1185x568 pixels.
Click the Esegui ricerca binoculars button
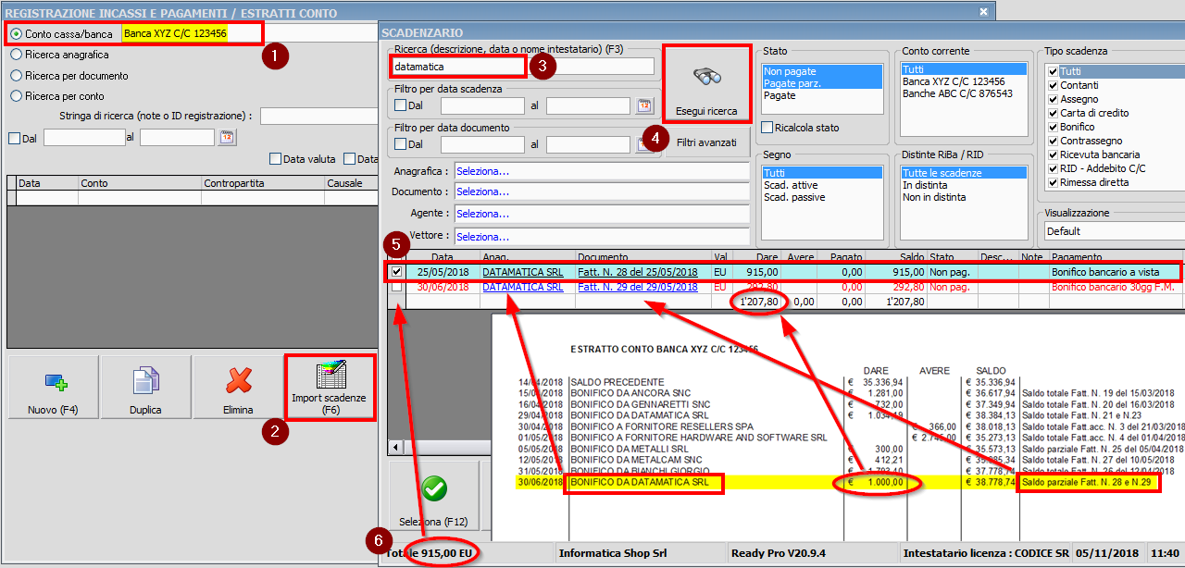(x=707, y=83)
